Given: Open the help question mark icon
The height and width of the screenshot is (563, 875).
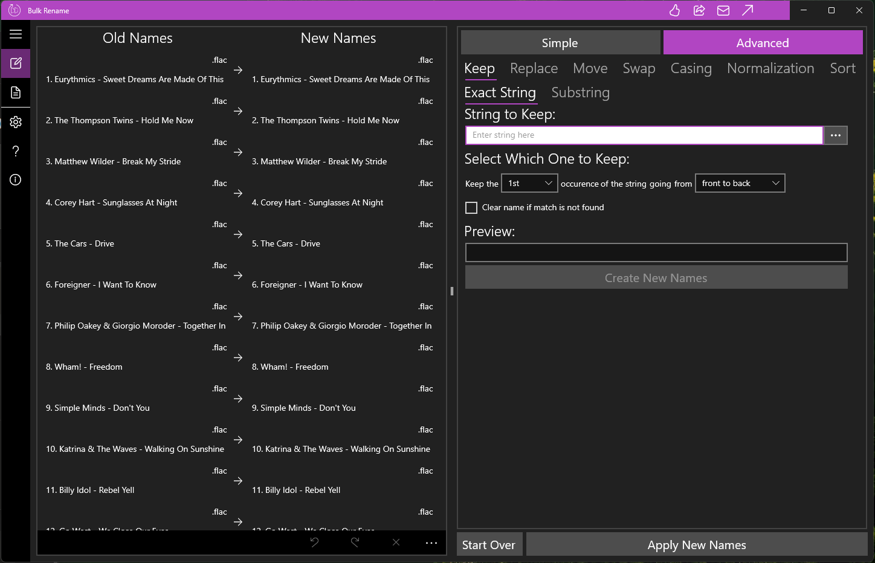Looking at the screenshot, I should point(16,151).
